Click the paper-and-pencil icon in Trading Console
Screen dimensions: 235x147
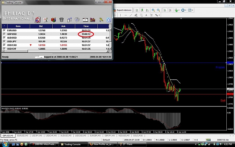click(45, 20)
